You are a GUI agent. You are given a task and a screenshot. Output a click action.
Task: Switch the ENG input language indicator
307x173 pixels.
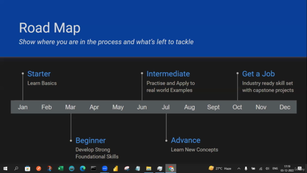[x=275, y=169]
